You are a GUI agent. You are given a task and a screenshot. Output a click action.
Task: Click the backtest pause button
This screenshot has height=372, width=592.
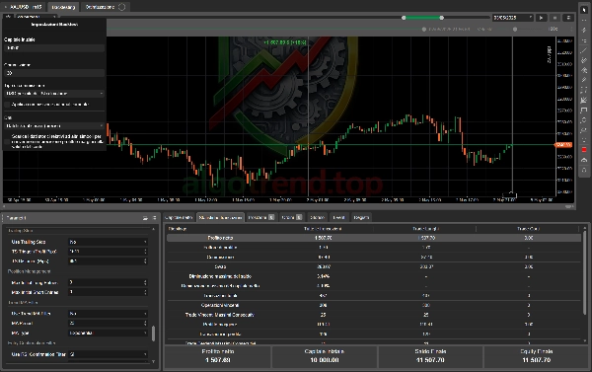pyautogui.click(x=555, y=18)
